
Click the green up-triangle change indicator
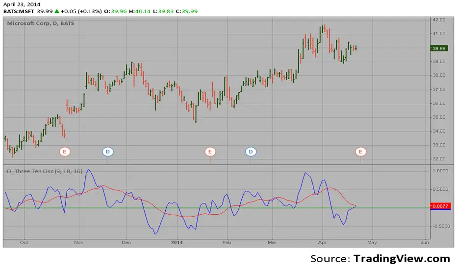coord(56,11)
